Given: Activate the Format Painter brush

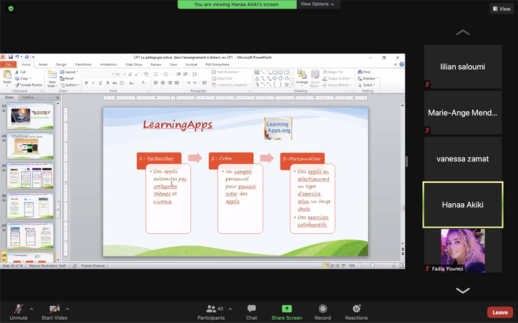Looking at the screenshot, I should point(28,85).
